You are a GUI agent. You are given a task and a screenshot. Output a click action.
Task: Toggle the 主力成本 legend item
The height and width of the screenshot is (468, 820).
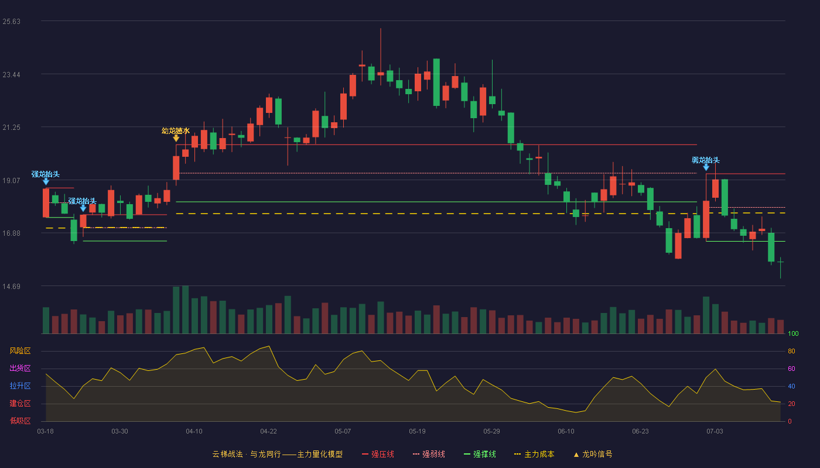[x=534, y=454]
